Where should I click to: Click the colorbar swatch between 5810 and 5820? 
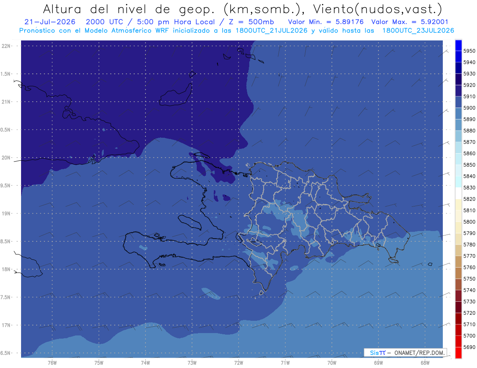pyautogui.click(x=458, y=204)
